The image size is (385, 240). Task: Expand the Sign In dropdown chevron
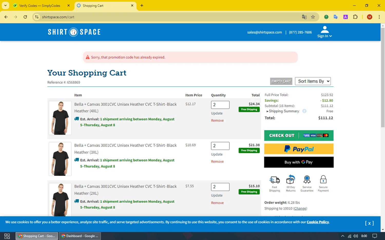[x=331, y=36]
